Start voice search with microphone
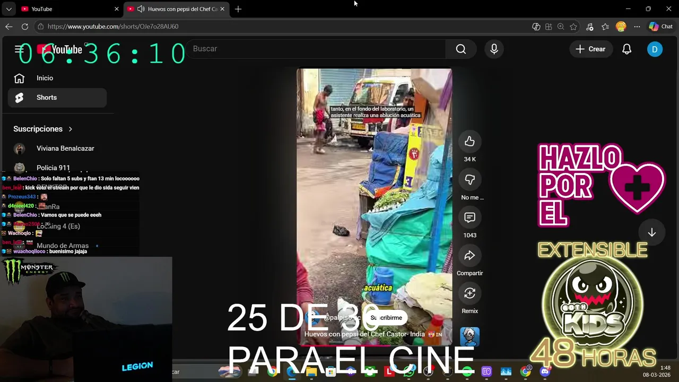The image size is (679, 382). coord(494,49)
